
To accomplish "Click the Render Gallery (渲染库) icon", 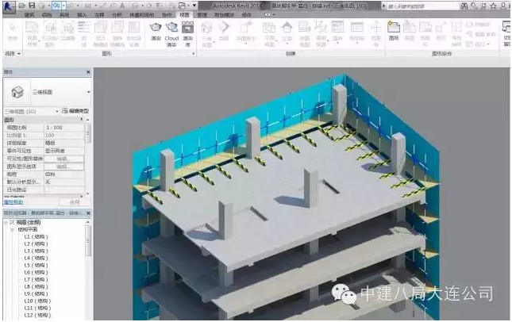I will [x=188, y=30].
